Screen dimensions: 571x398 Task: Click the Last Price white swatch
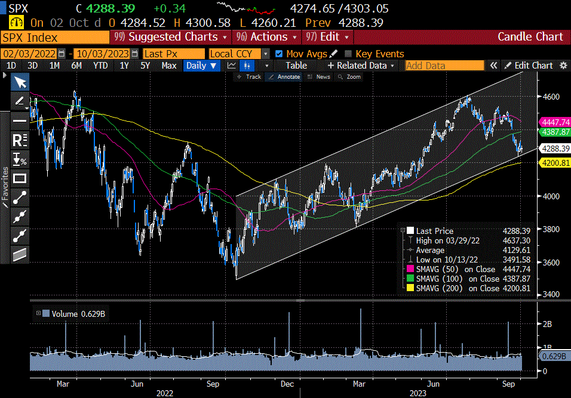(410, 230)
